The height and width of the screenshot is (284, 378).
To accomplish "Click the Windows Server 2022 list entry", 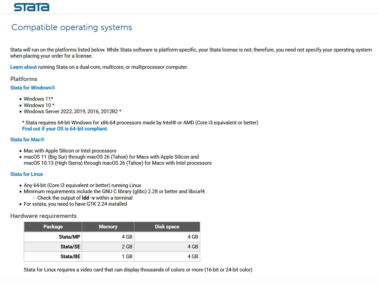I will pyautogui.click(x=72, y=111).
